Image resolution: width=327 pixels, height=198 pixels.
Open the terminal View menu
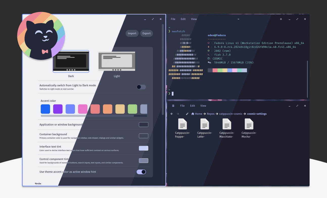194,19
